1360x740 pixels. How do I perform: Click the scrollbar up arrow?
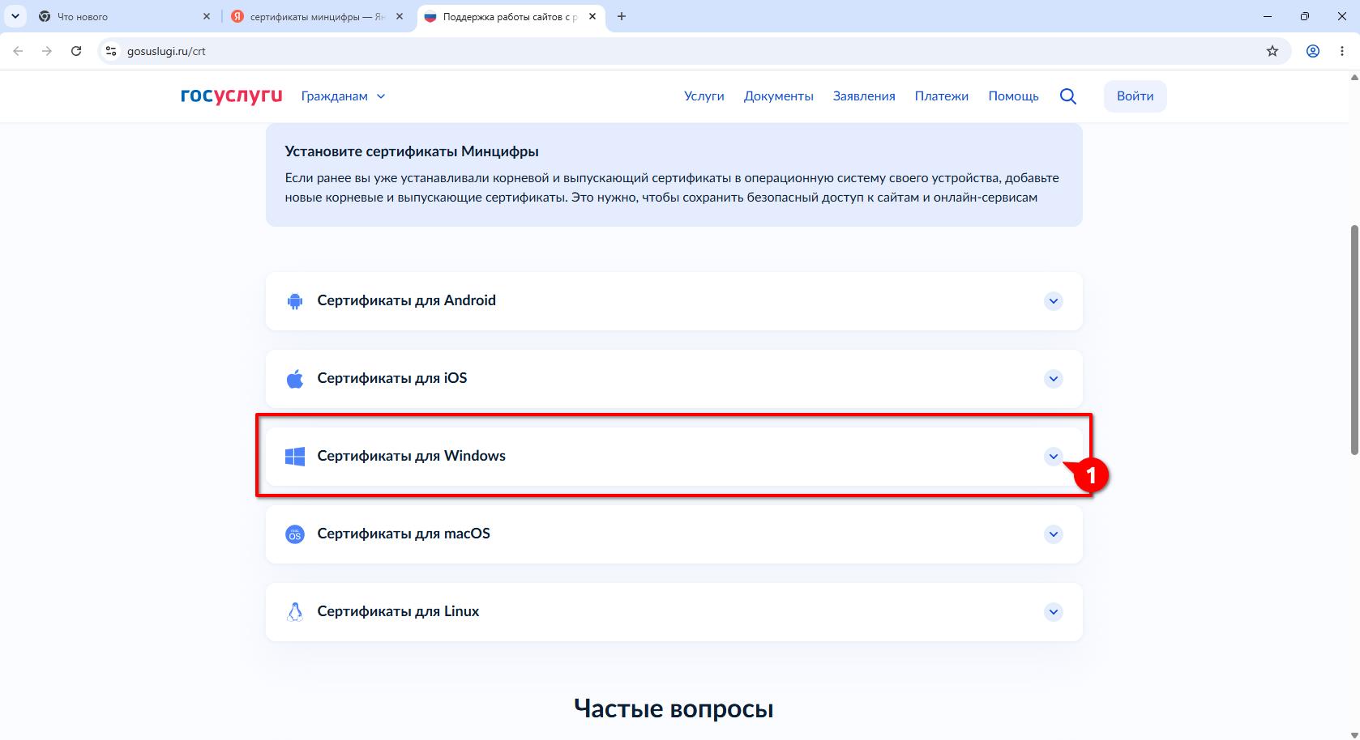click(x=1354, y=78)
